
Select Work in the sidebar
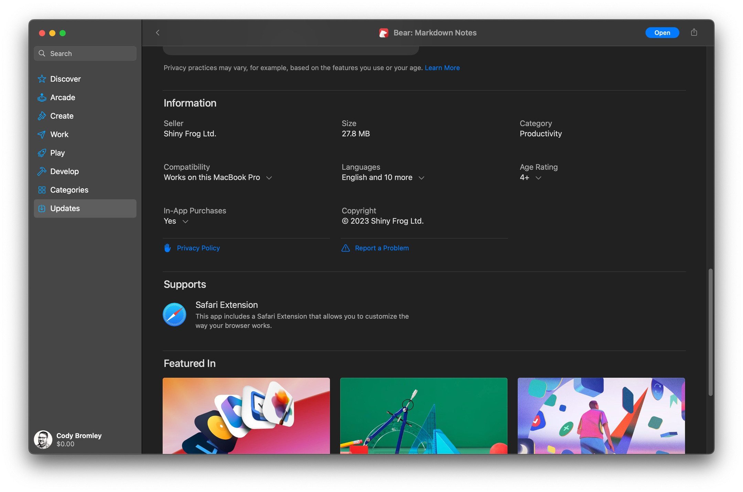(59, 135)
